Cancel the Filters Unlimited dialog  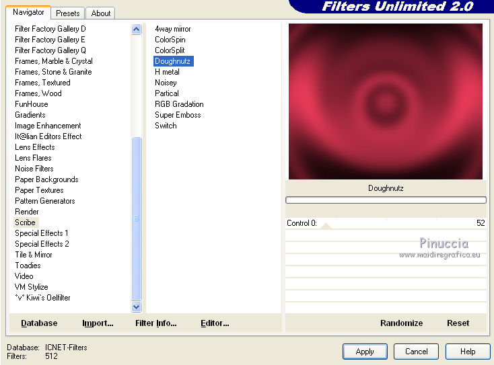click(416, 352)
